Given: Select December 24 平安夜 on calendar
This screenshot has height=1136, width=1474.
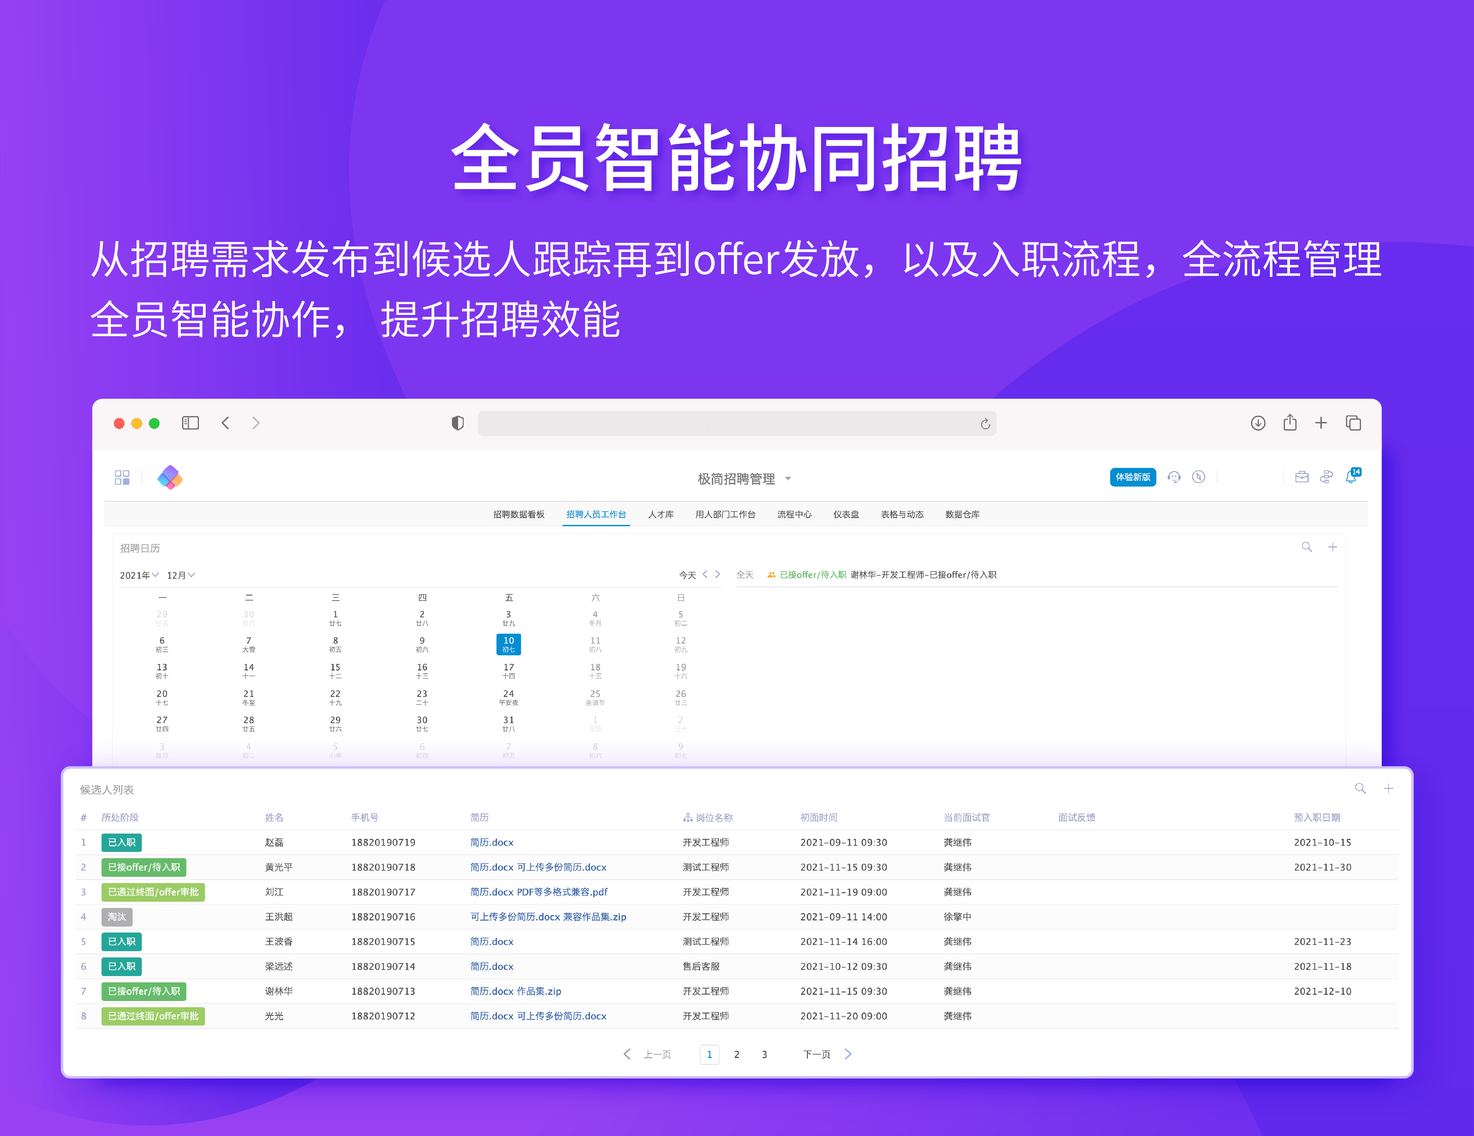Looking at the screenshot, I should [x=508, y=697].
